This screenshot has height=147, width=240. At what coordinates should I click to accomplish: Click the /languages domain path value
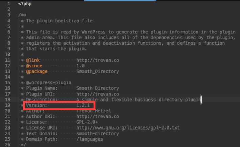(x=90, y=139)
